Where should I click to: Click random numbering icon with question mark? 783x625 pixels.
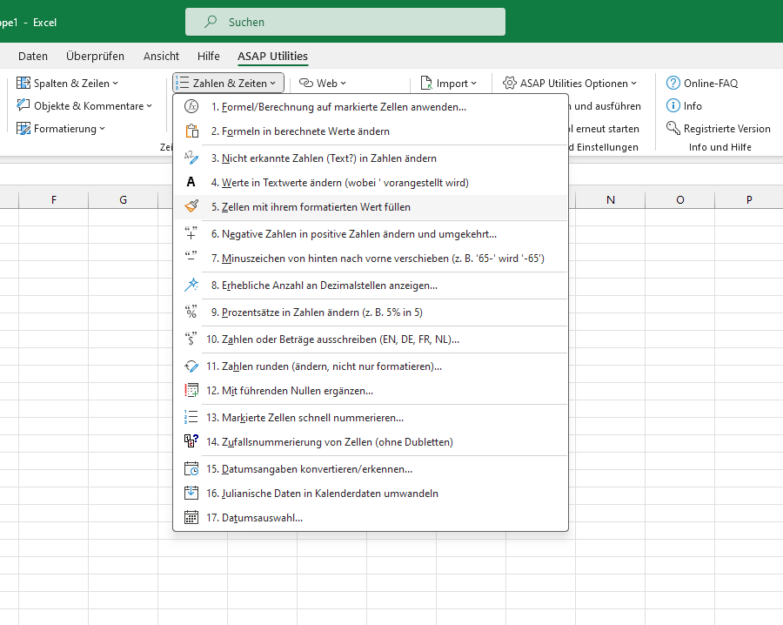click(191, 441)
